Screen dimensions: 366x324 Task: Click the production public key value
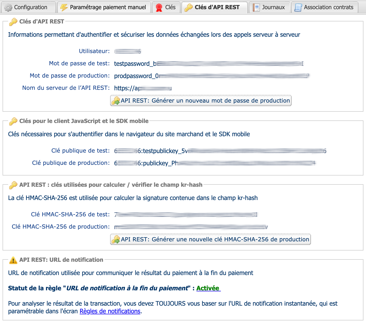click(215, 163)
